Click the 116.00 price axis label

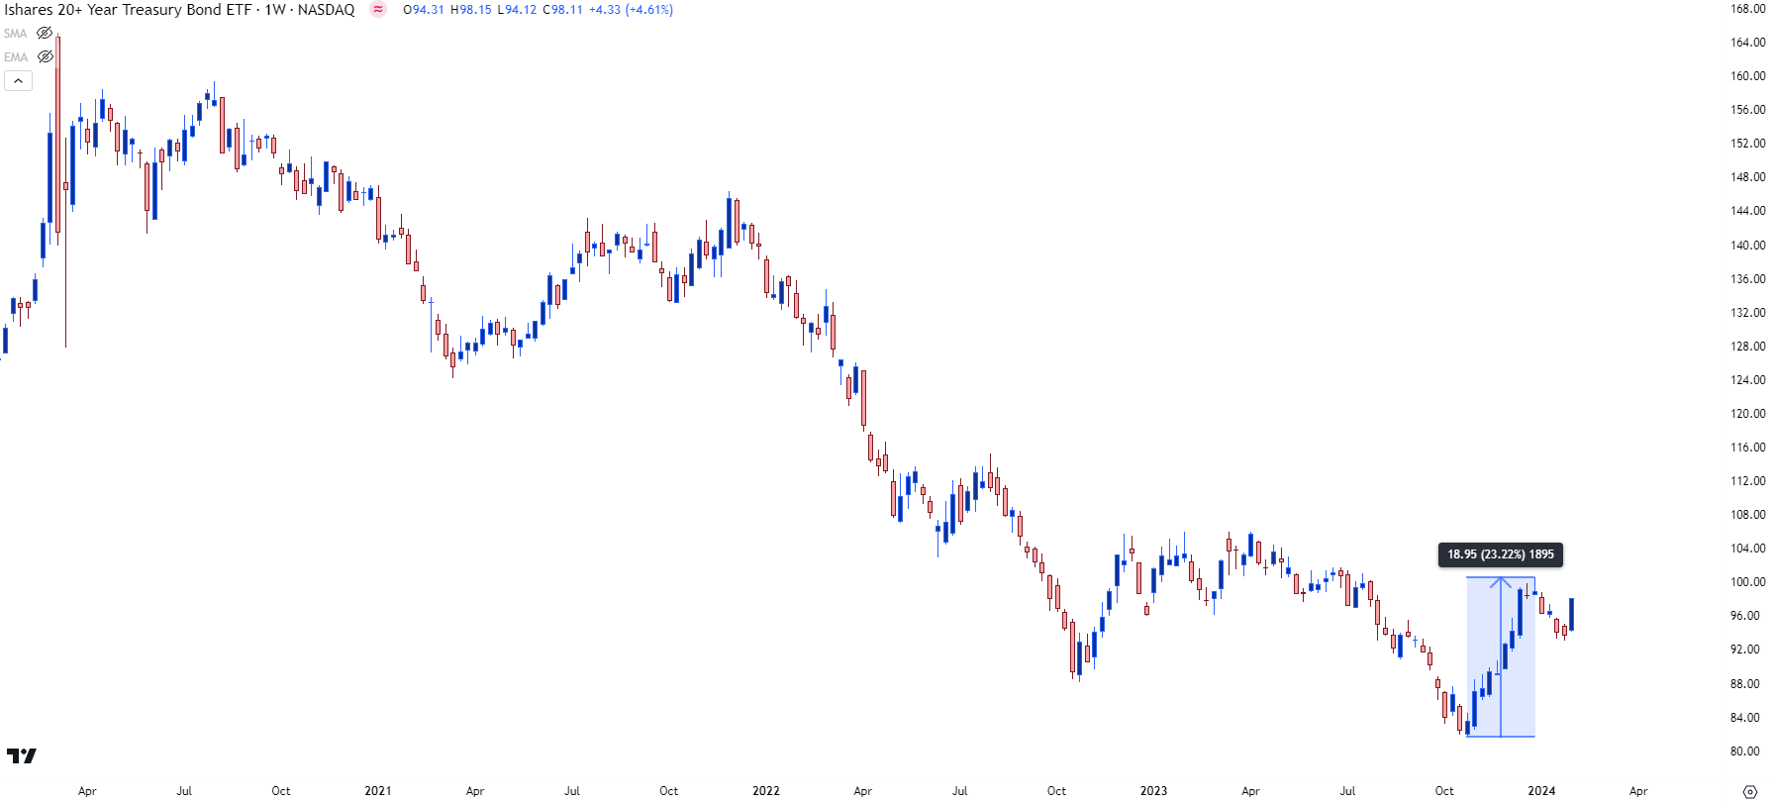pos(1747,448)
